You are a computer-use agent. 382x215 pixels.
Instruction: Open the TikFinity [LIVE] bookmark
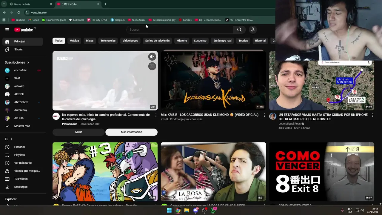(x=97, y=20)
